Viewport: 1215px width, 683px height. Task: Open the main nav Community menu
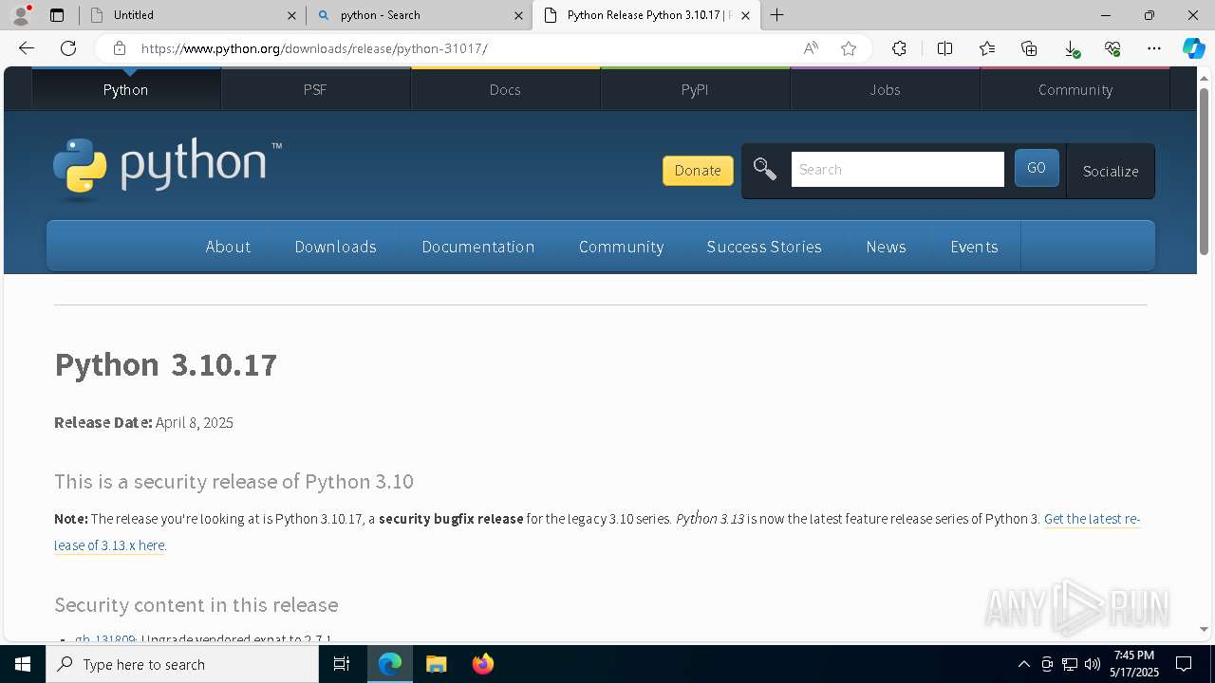point(621,247)
